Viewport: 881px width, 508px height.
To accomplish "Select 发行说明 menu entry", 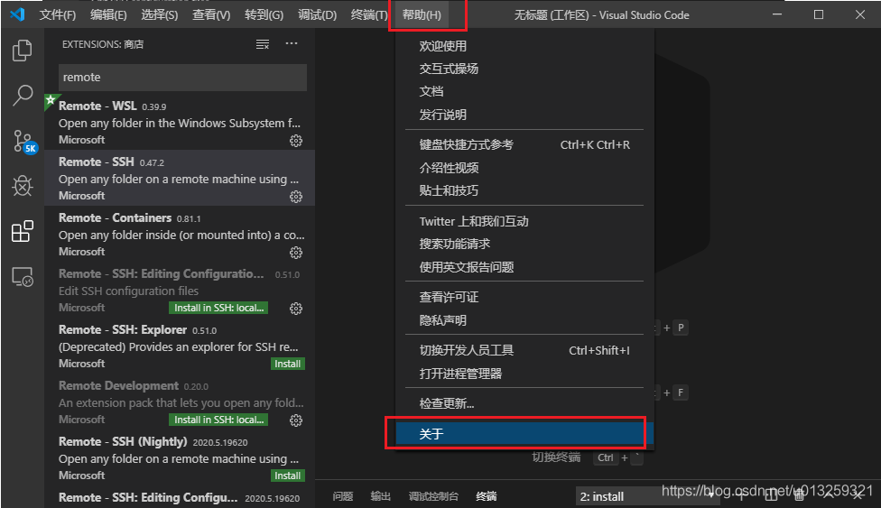I will pos(524,115).
